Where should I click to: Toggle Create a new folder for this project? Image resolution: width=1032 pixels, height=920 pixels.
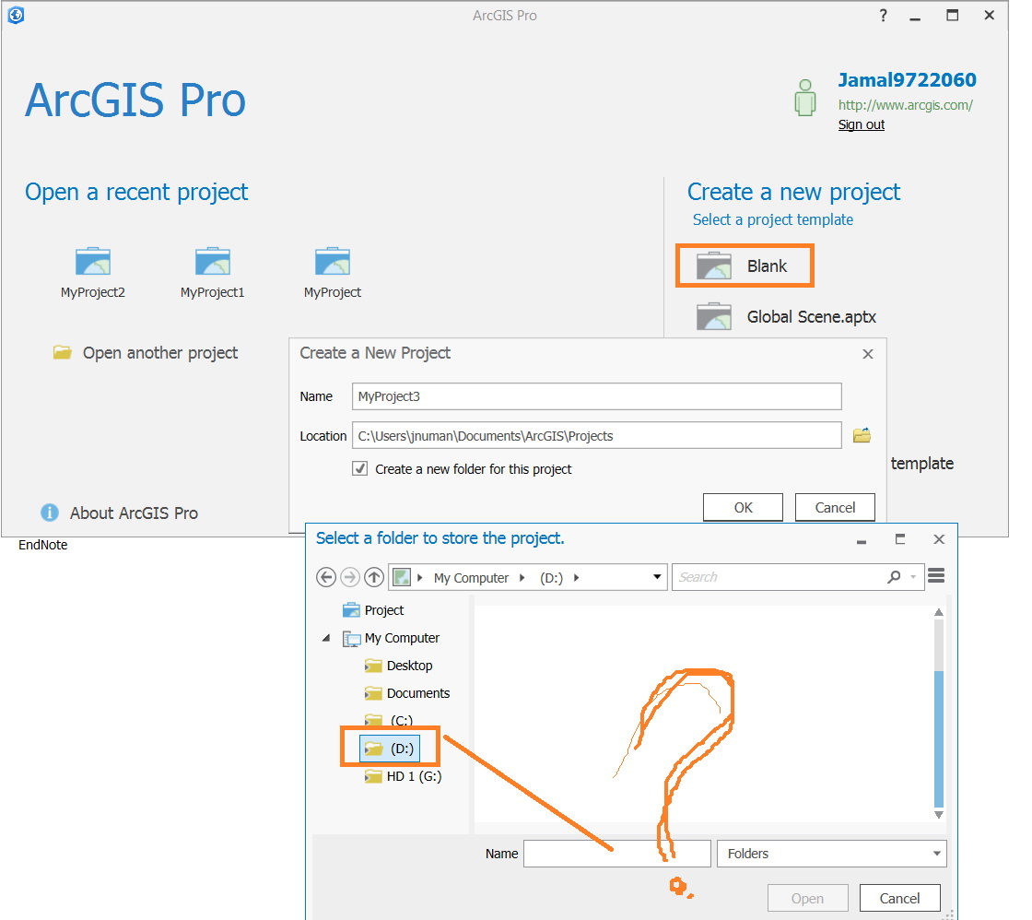point(360,468)
